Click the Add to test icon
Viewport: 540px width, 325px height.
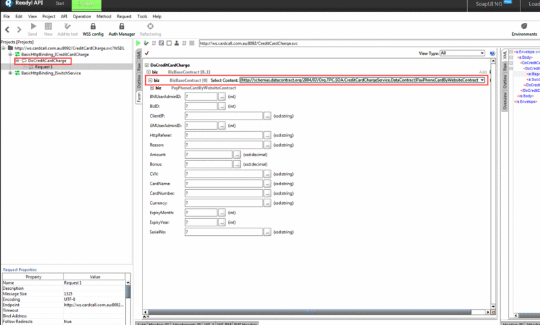coord(67,27)
